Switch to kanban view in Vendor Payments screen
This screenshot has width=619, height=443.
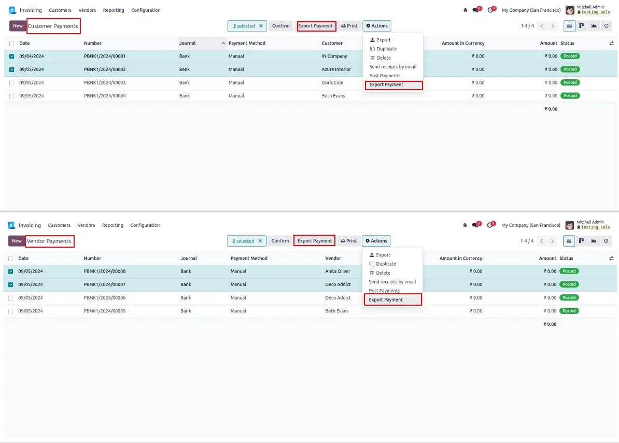581,241
